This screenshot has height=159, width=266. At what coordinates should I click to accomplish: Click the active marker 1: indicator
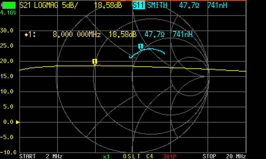30,34
